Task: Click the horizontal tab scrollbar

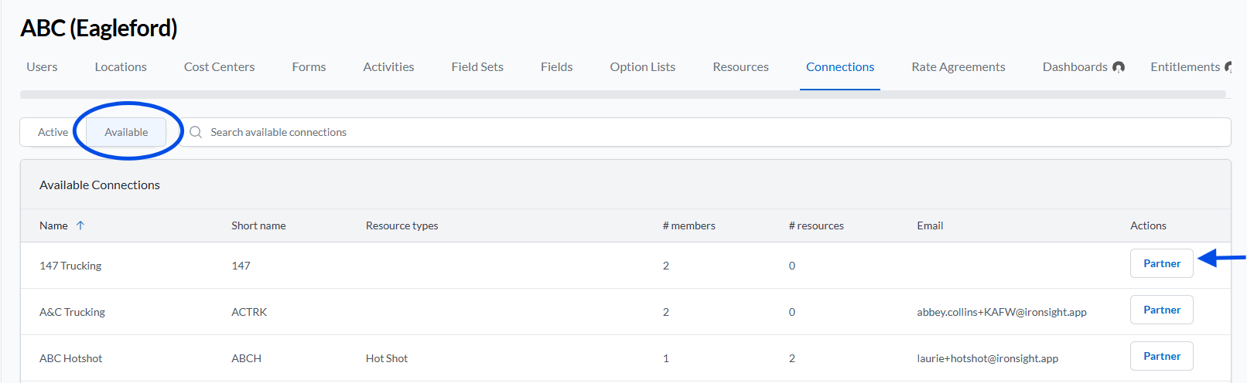Action: (x=623, y=94)
